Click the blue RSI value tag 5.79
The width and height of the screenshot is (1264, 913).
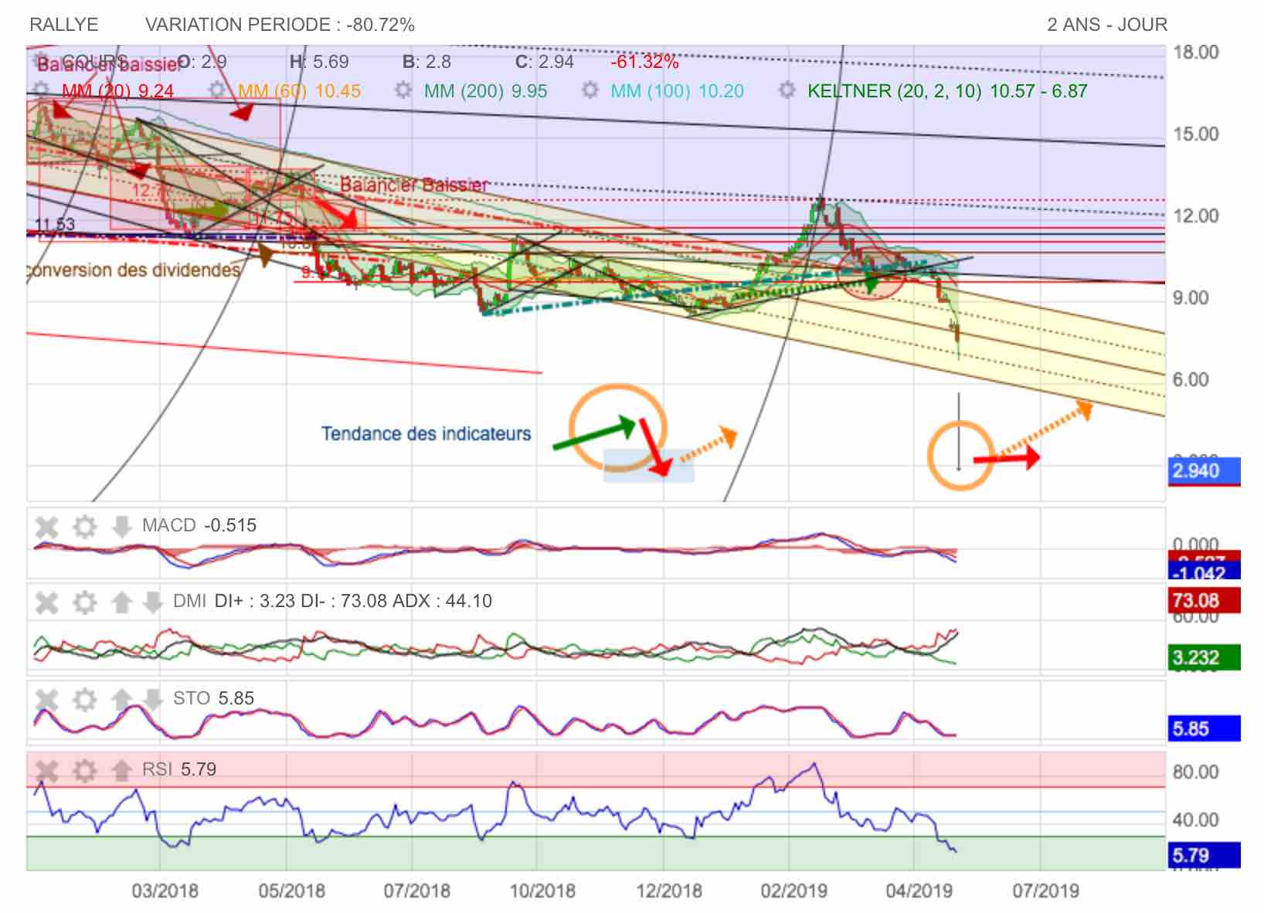(1203, 855)
